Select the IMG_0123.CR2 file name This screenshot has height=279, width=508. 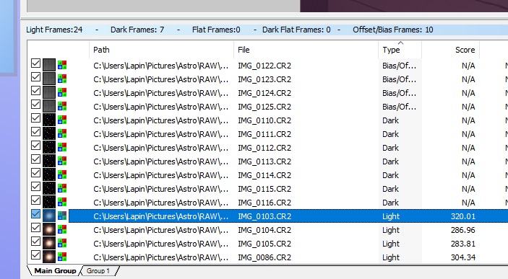point(264,79)
